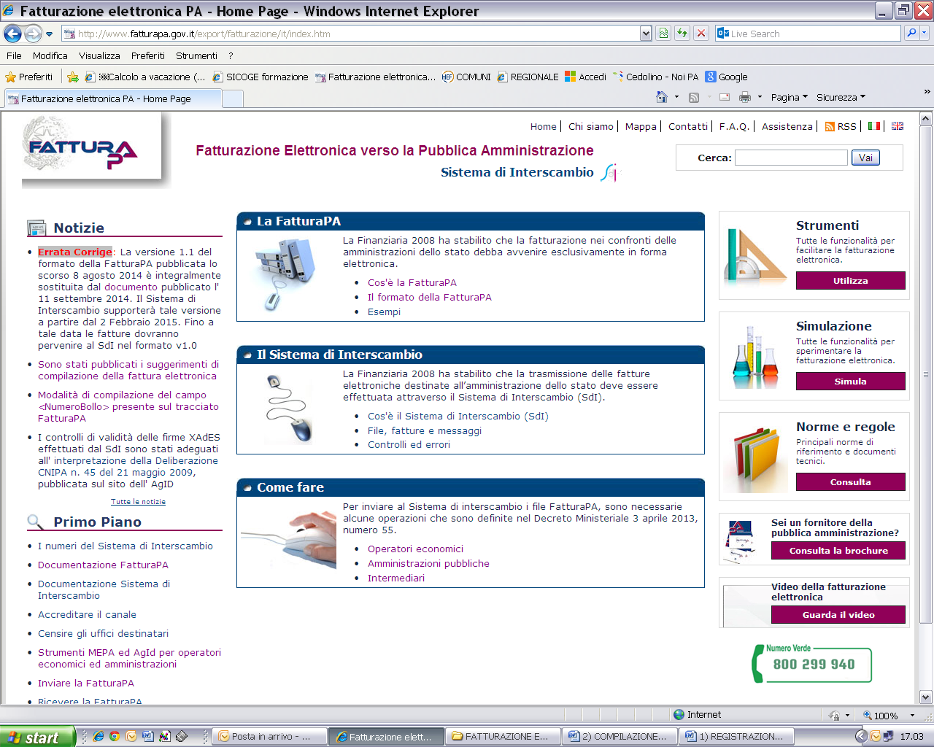This screenshot has width=934, height=747.
Task: Open the Accedi favorites bar shortcut
Action: pyautogui.click(x=586, y=77)
